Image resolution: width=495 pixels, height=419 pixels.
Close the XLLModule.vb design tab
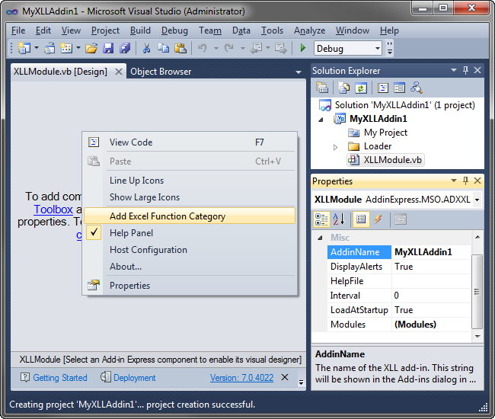click(x=119, y=72)
